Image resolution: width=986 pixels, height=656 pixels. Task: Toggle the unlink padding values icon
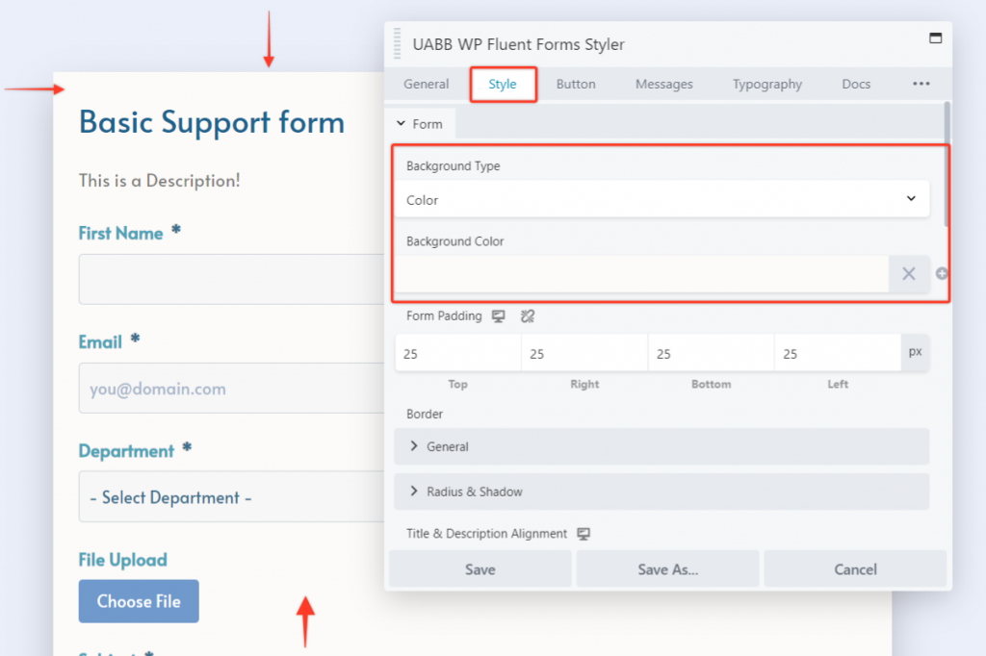click(526, 315)
